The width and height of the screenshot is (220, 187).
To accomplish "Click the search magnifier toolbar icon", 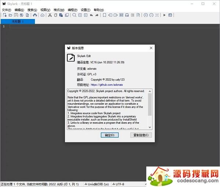I will (x=74, y=15).
